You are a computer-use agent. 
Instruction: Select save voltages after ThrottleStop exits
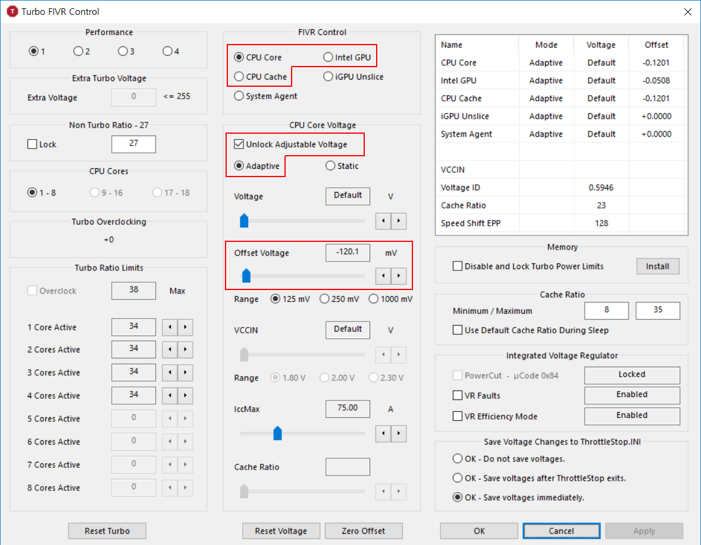[x=539, y=478]
